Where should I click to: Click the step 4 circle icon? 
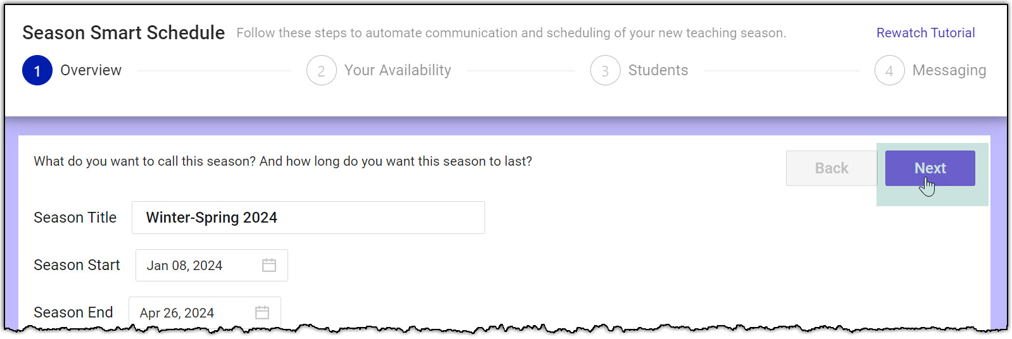click(x=889, y=70)
